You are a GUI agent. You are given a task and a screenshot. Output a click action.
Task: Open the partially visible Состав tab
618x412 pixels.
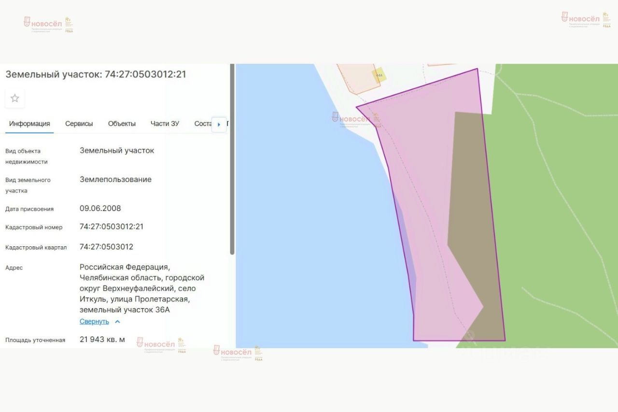coord(203,124)
